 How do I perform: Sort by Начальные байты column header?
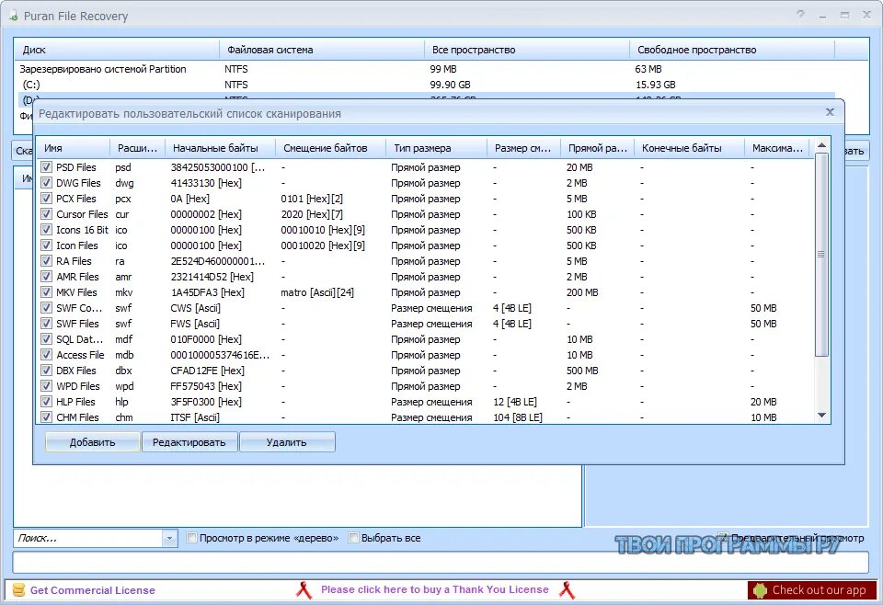[x=220, y=148]
